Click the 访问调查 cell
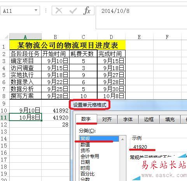The image size is (187, 181). click(25, 68)
